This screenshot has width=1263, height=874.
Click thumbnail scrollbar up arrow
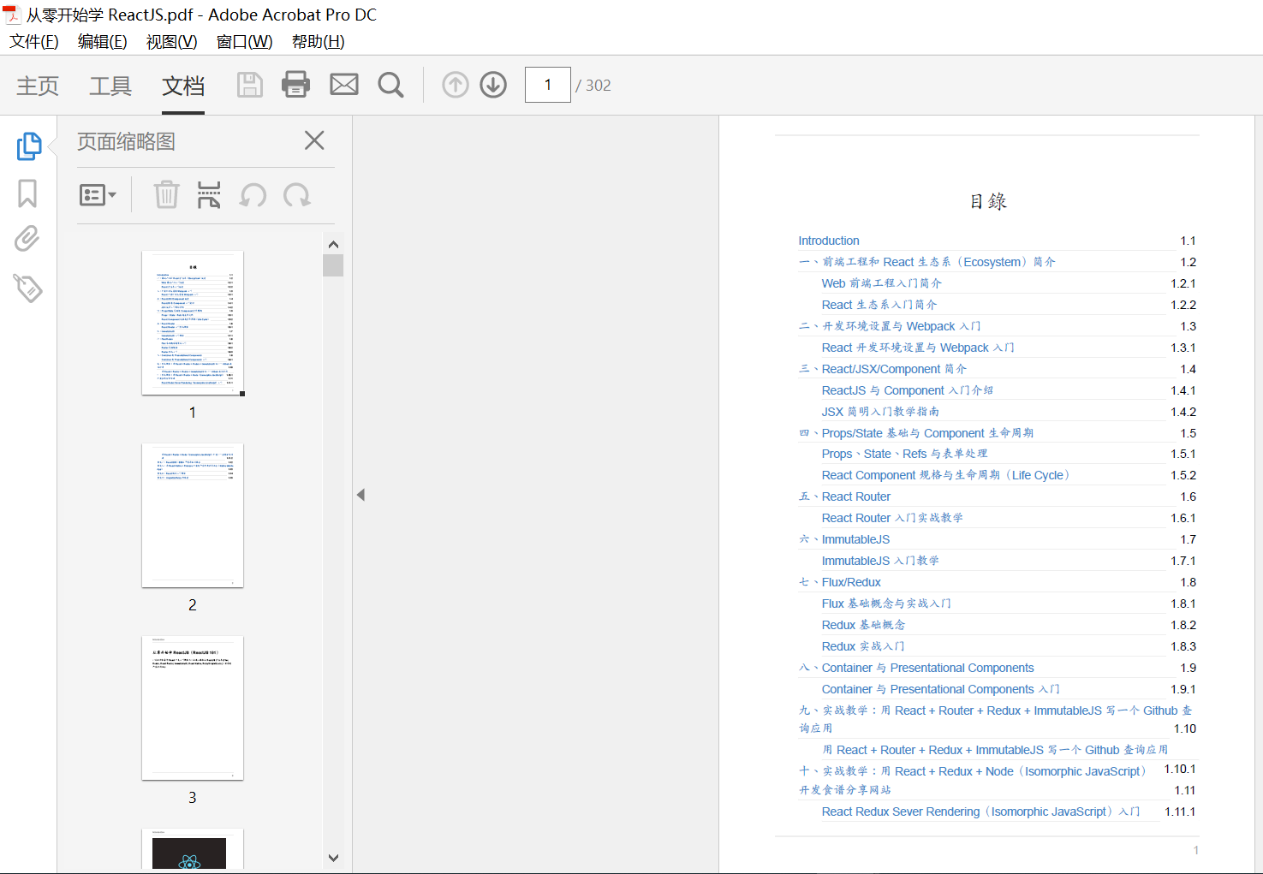tap(333, 245)
